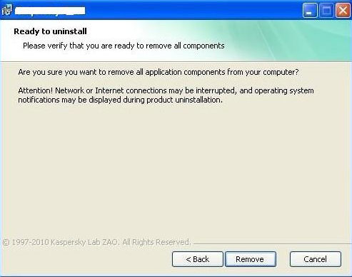The image size is (352, 277).
Task: Click the installer icon in title bar
Action: [6, 10]
